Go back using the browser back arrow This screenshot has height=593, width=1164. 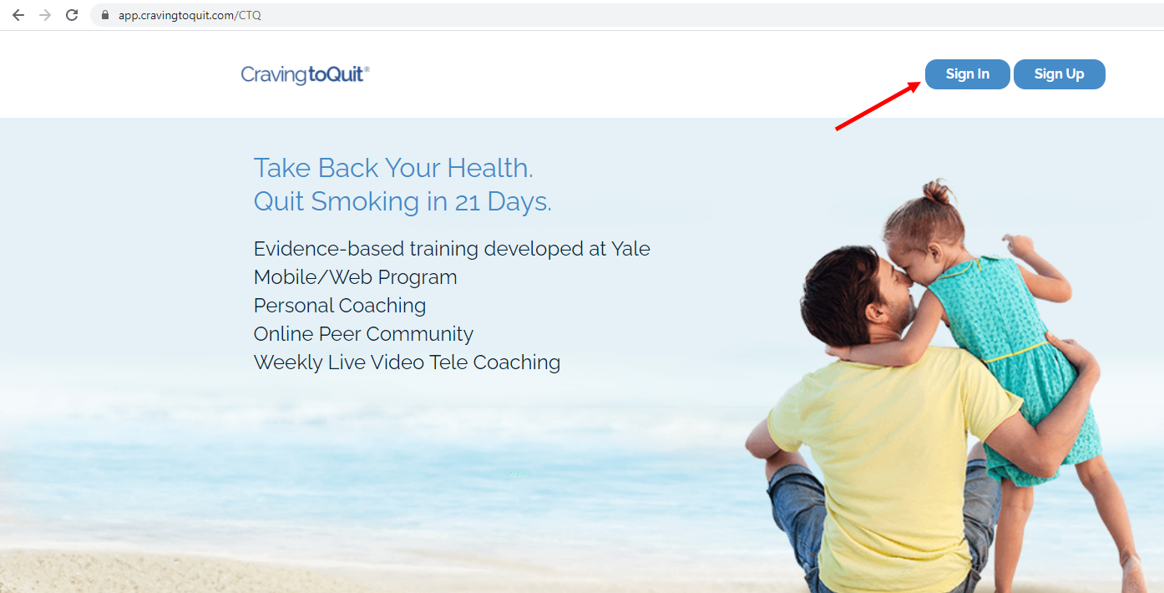coord(18,15)
